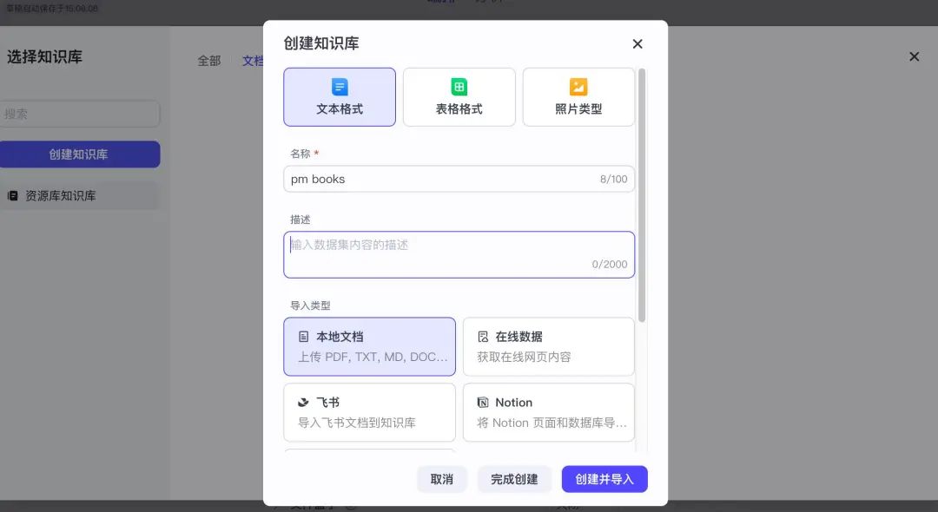This screenshot has height=512, width=938.
Task: Click the blue 文本格式 document icon
Action: [340, 86]
